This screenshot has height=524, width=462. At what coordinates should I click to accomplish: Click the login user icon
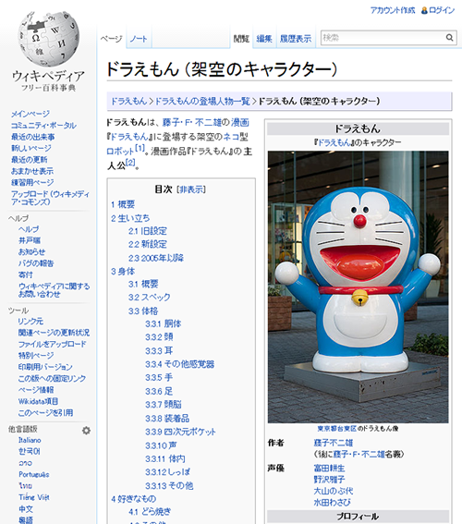pos(424,11)
